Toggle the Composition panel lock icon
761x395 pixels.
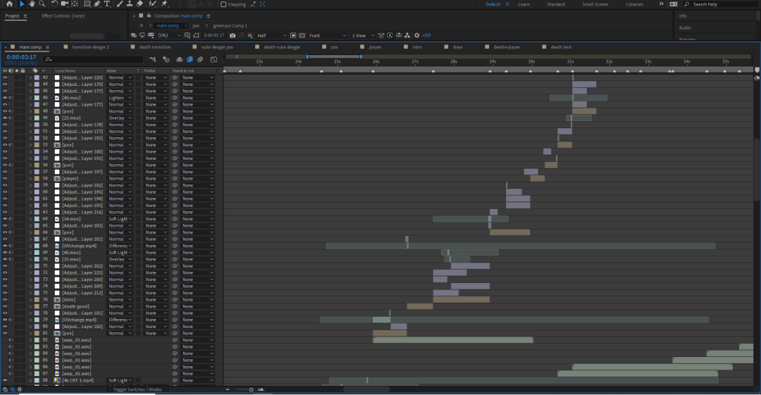click(x=149, y=16)
